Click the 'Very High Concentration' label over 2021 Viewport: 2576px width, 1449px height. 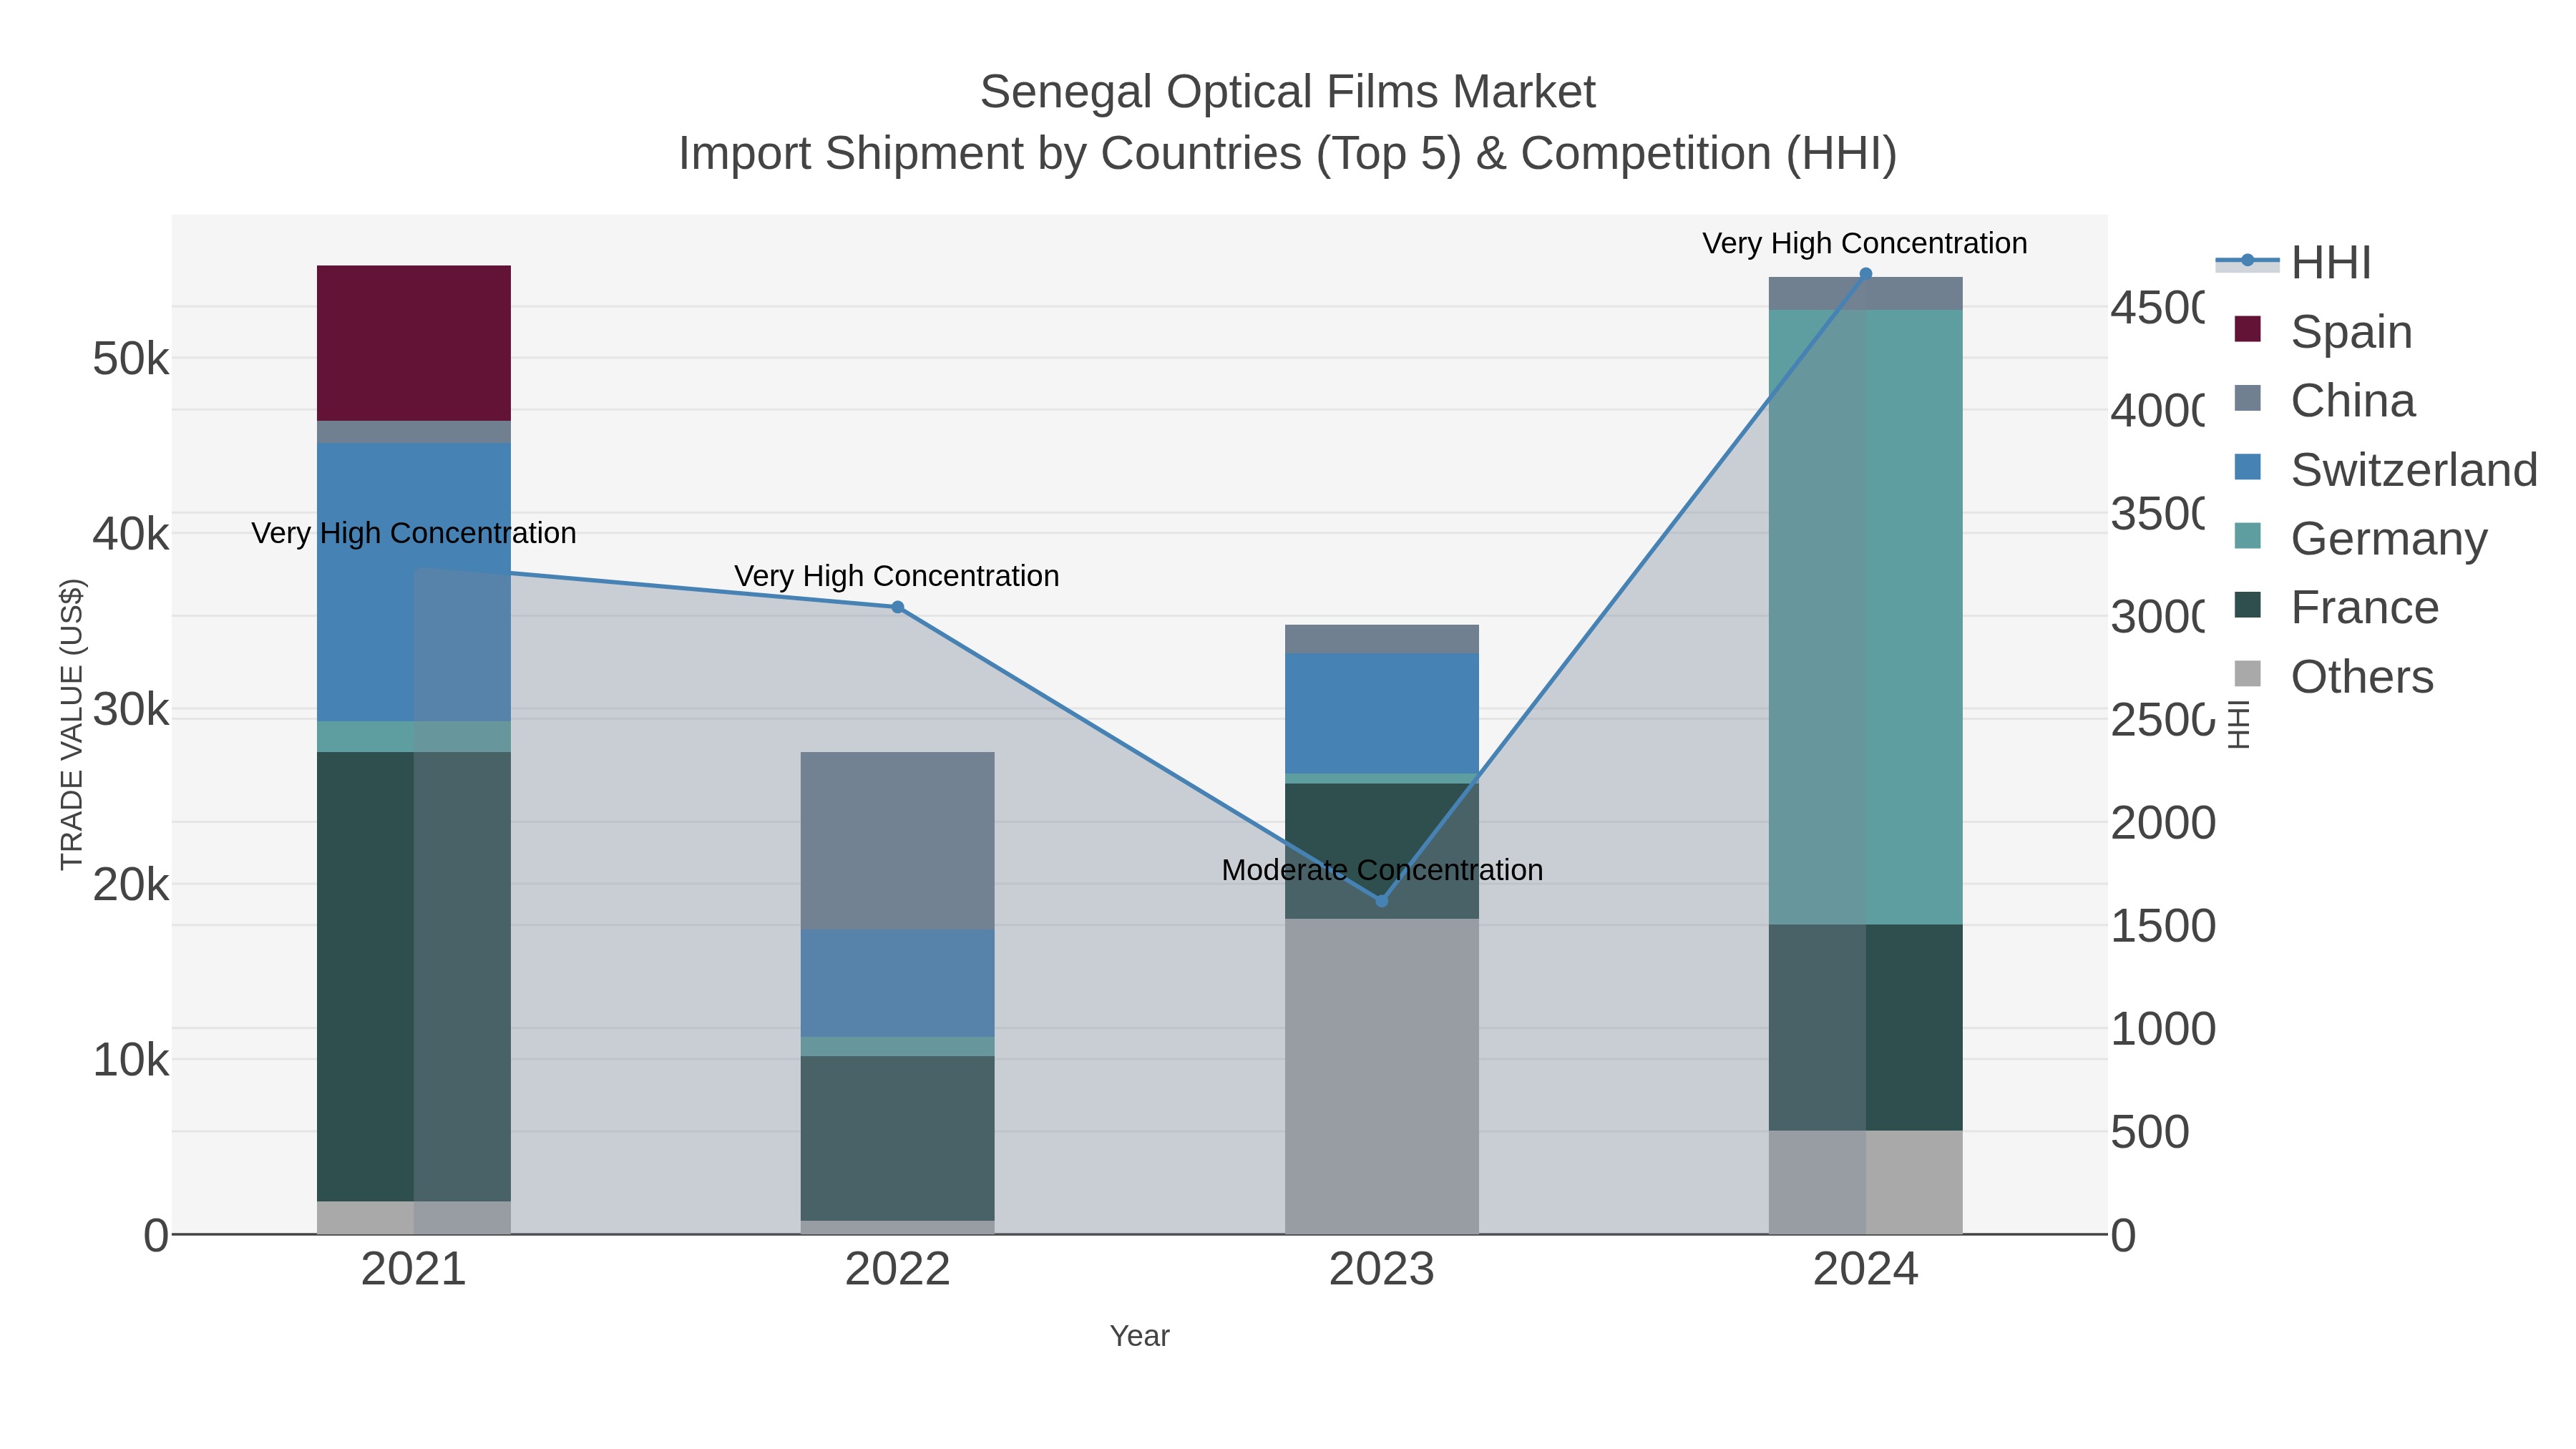tap(414, 533)
